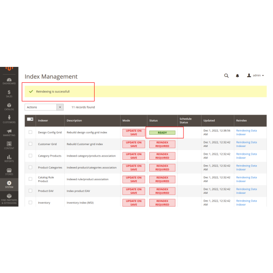The width and height of the screenshot is (273, 273).
Task: Open the Content sidebar icon
Action: click(x=9, y=146)
